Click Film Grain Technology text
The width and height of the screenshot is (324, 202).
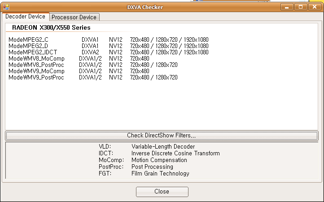[x=160, y=173]
